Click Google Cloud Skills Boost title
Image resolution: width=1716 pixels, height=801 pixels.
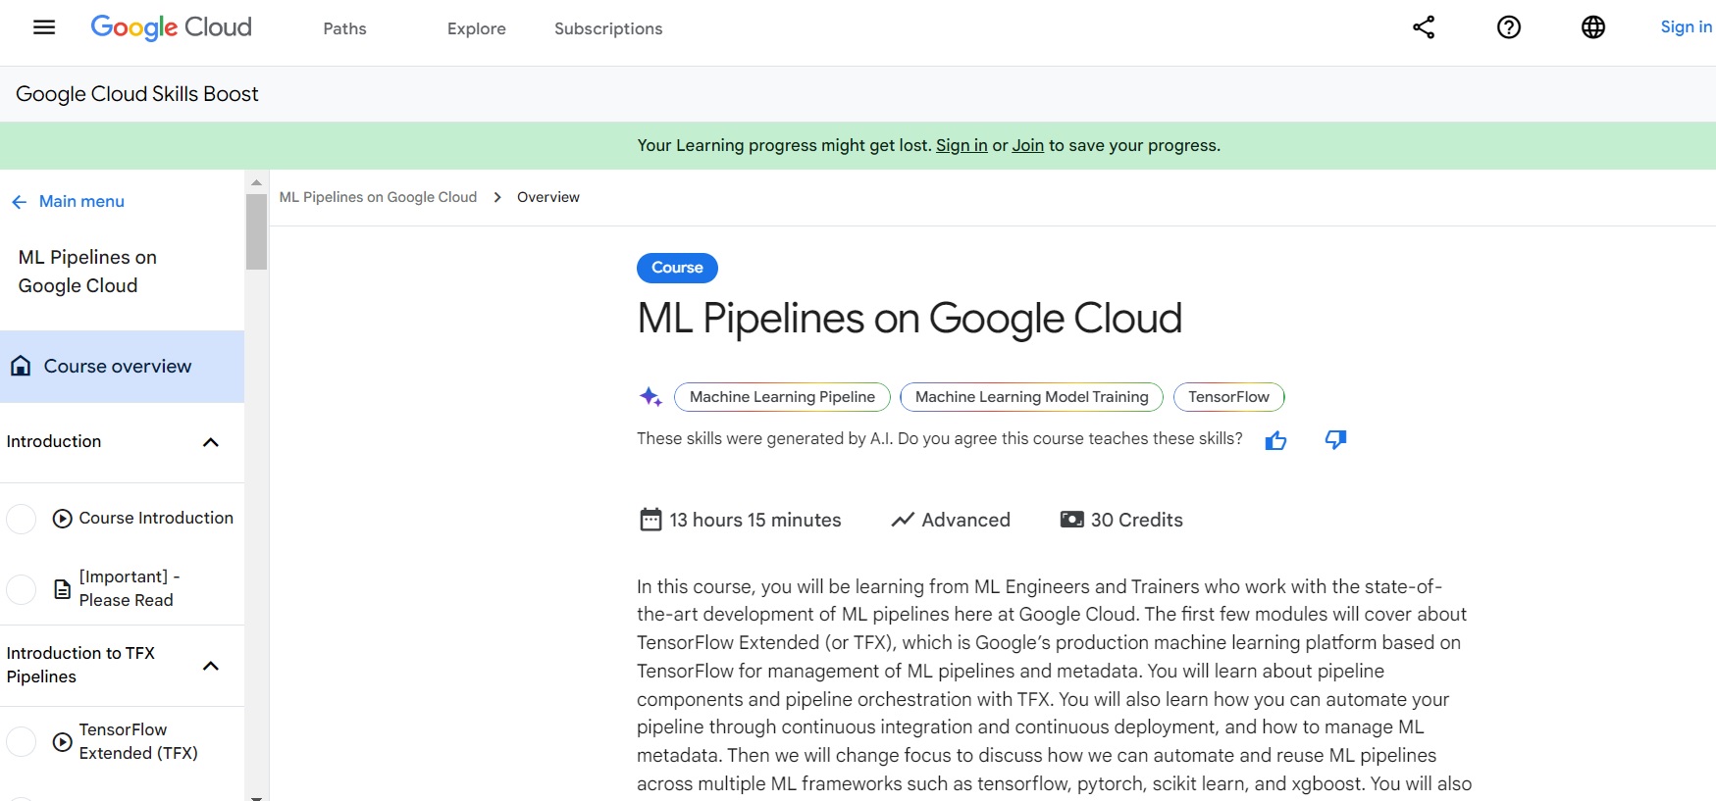pos(137,94)
